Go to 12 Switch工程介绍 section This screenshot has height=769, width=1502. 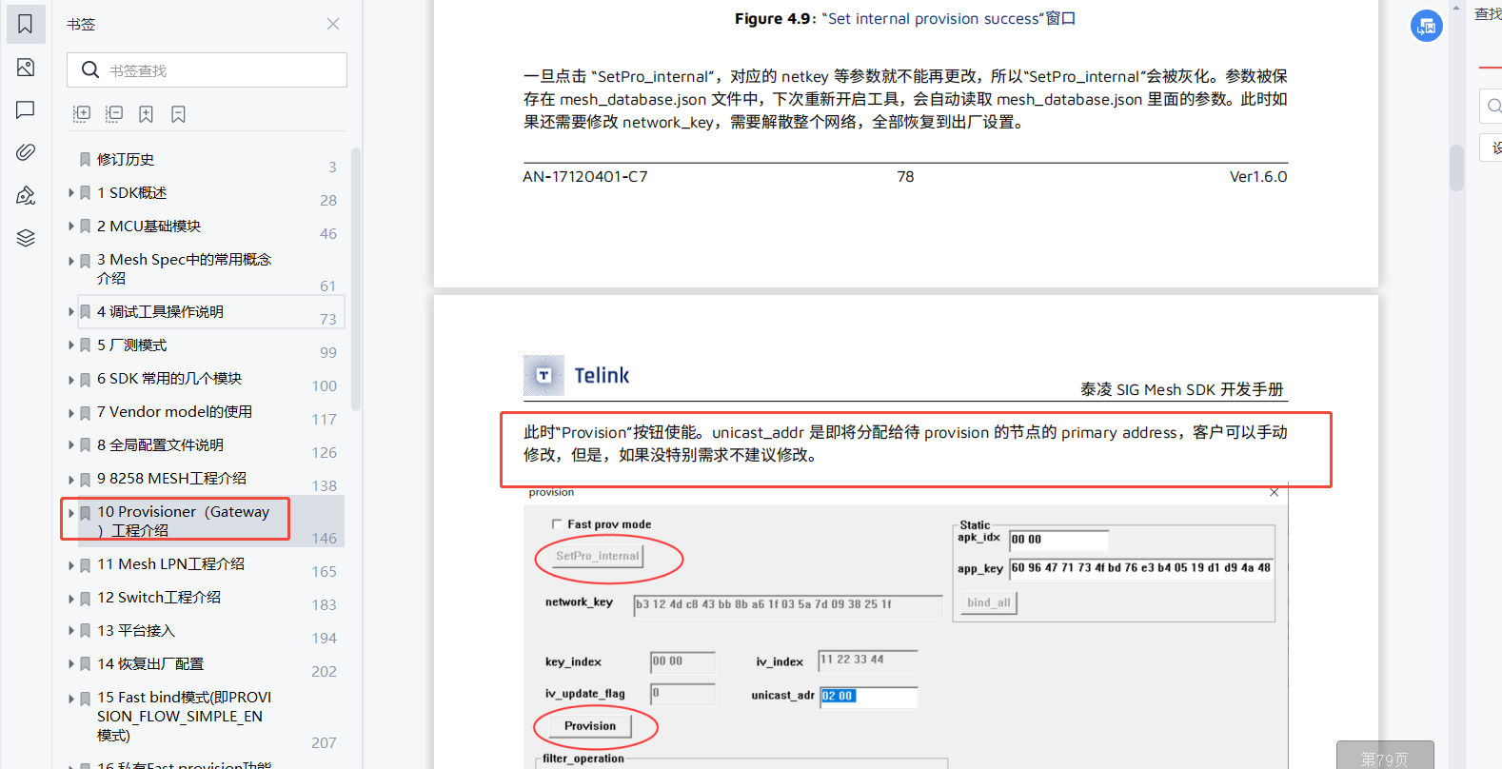(x=159, y=597)
